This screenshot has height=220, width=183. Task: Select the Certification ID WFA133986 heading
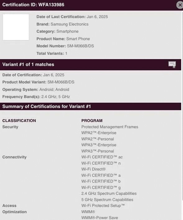pyautogui.click(x=33, y=5)
